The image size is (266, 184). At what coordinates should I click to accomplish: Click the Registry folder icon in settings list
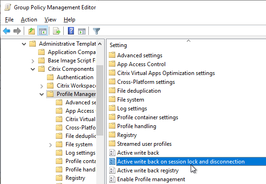coord(112,135)
